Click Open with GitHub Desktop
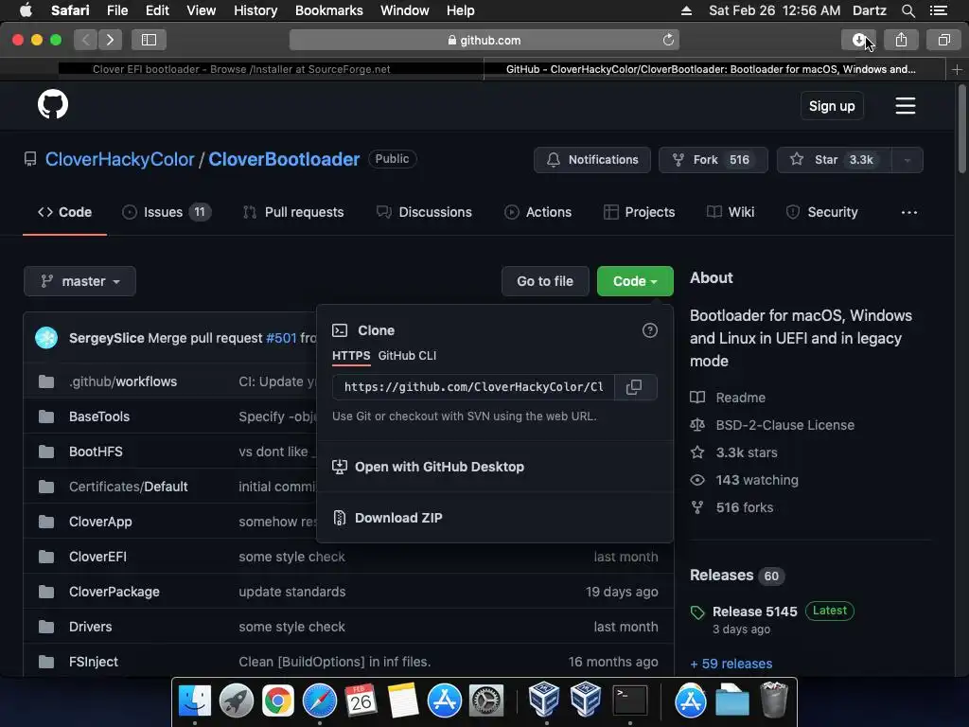 click(x=439, y=467)
